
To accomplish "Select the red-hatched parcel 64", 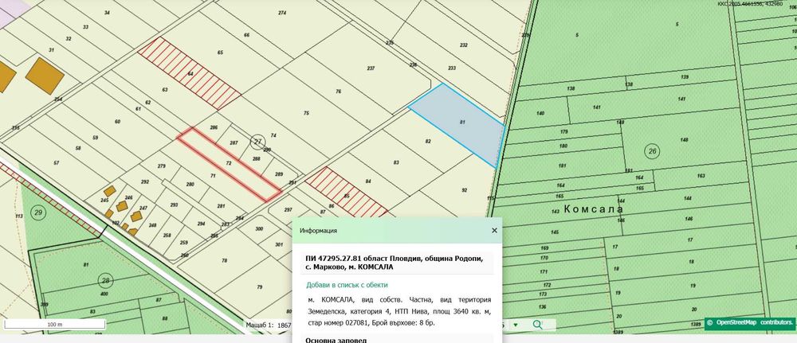I will (x=190, y=73).
